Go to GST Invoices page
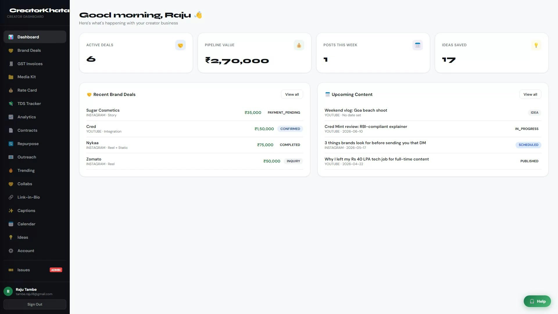This screenshot has width=558, height=314. pos(35,64)
